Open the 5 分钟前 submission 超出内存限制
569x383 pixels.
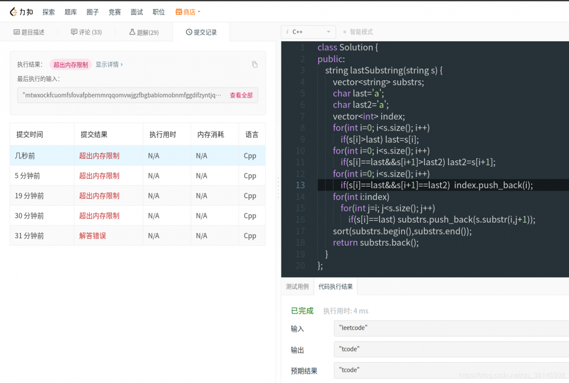[x=99, y=176]
